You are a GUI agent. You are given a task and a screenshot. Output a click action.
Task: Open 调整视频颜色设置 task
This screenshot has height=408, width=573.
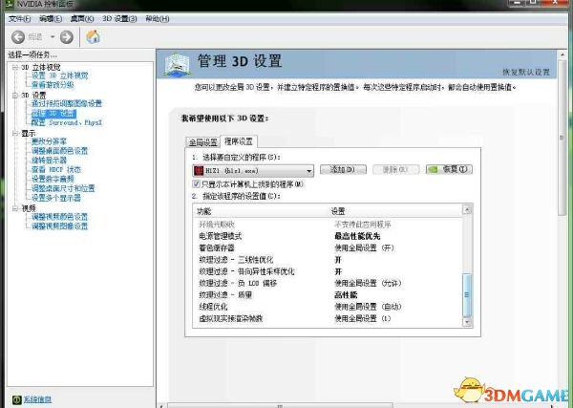click(x=59, y=217)
